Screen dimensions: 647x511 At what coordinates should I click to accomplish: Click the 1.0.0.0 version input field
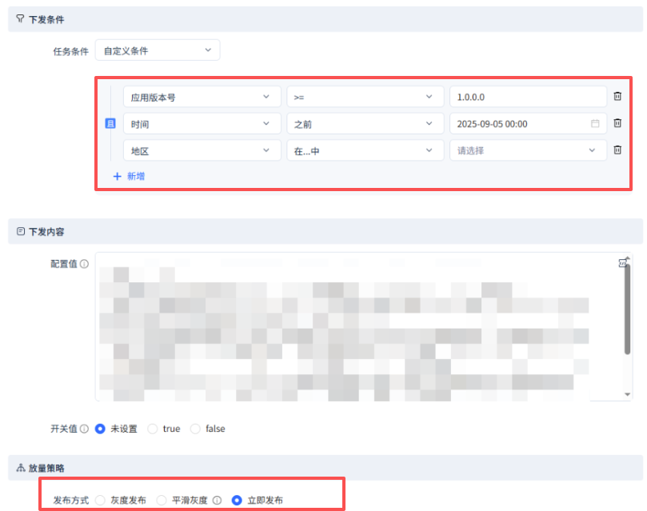pyautogui.click(x=527, y=97)
